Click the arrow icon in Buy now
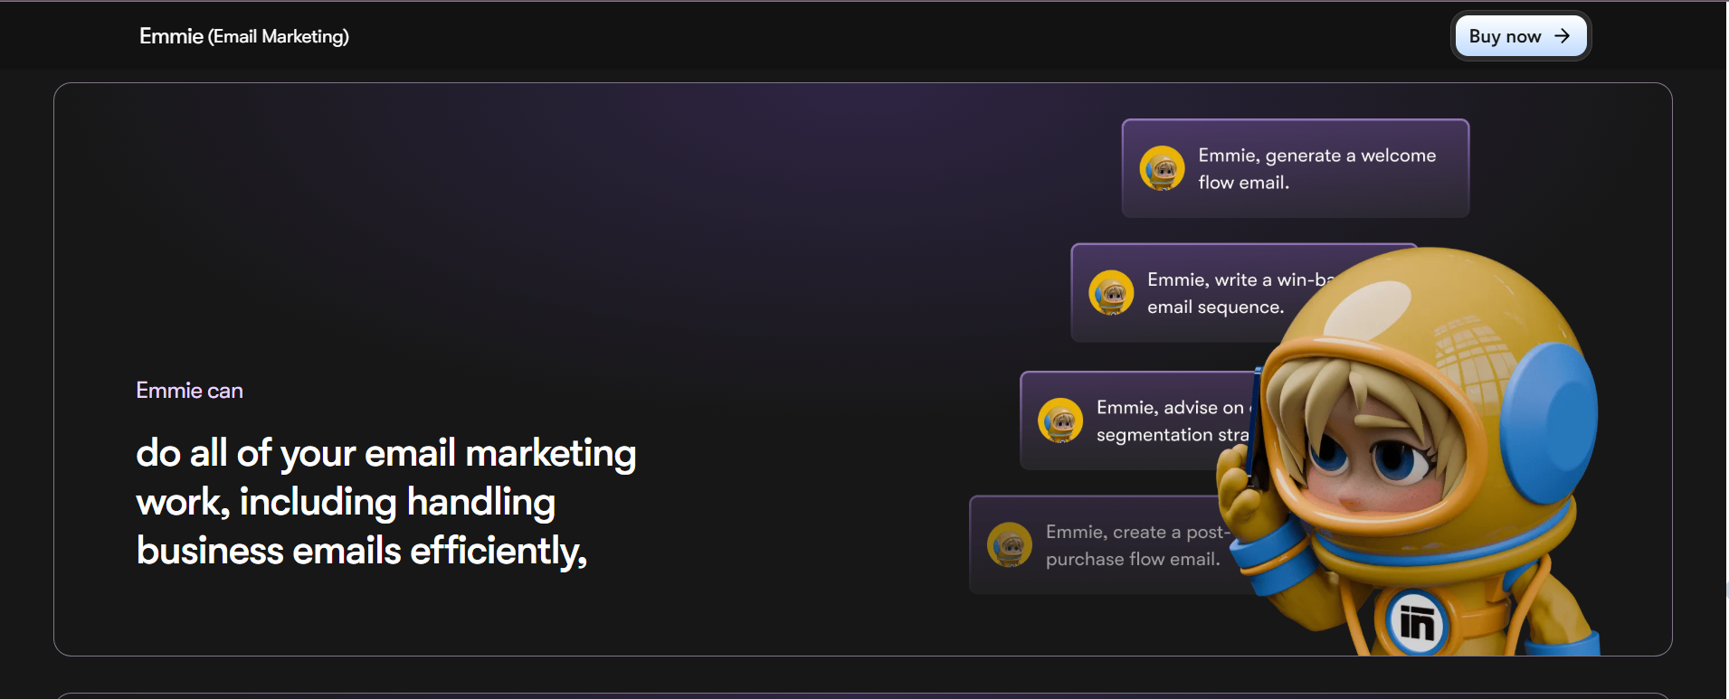The height and width of the screenshot is (699, 1729). coord(1562,36)
